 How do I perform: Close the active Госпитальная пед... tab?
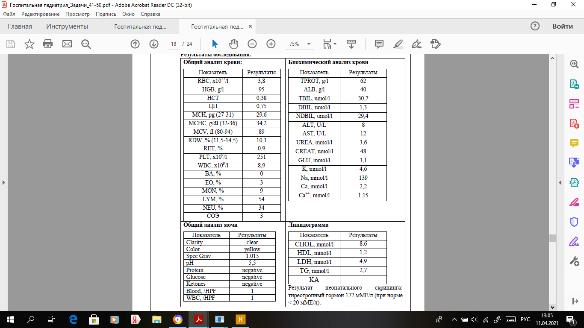click(251, 26)
